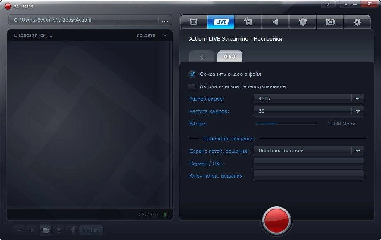The height and width of the screenshot is (240, 381).
Task: Delete selected recording with minus icon
Action: [19, 230]
